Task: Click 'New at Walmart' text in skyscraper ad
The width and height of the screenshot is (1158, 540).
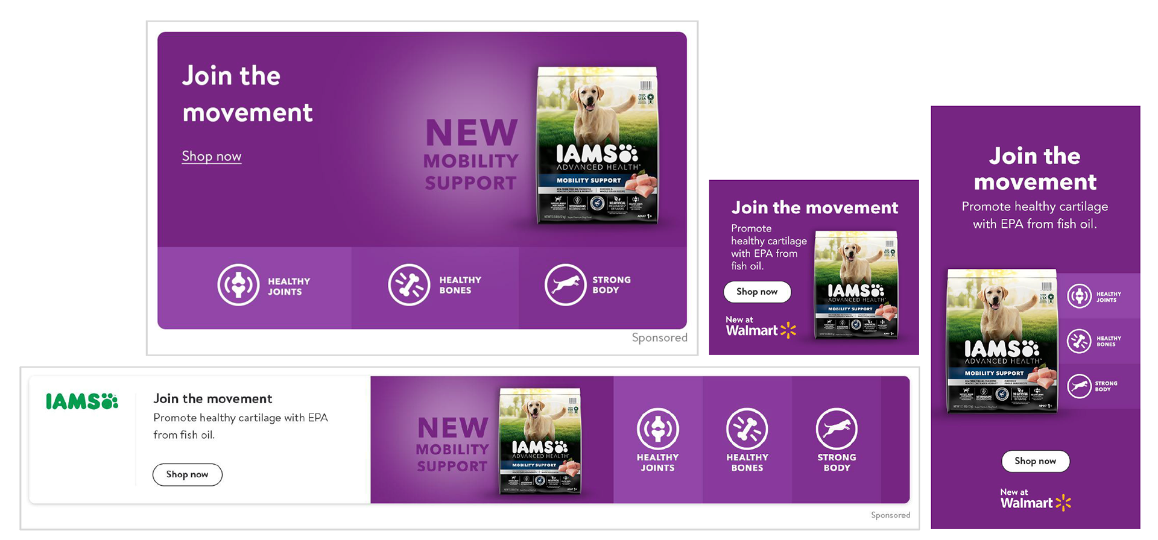Action: 1027,499
